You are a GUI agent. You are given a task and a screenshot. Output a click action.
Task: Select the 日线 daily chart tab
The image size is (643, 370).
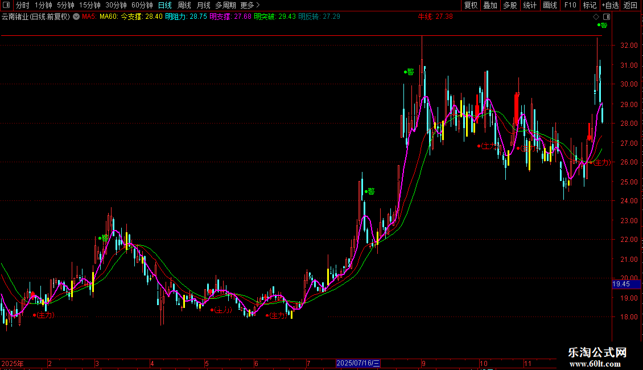coord(165,5)
